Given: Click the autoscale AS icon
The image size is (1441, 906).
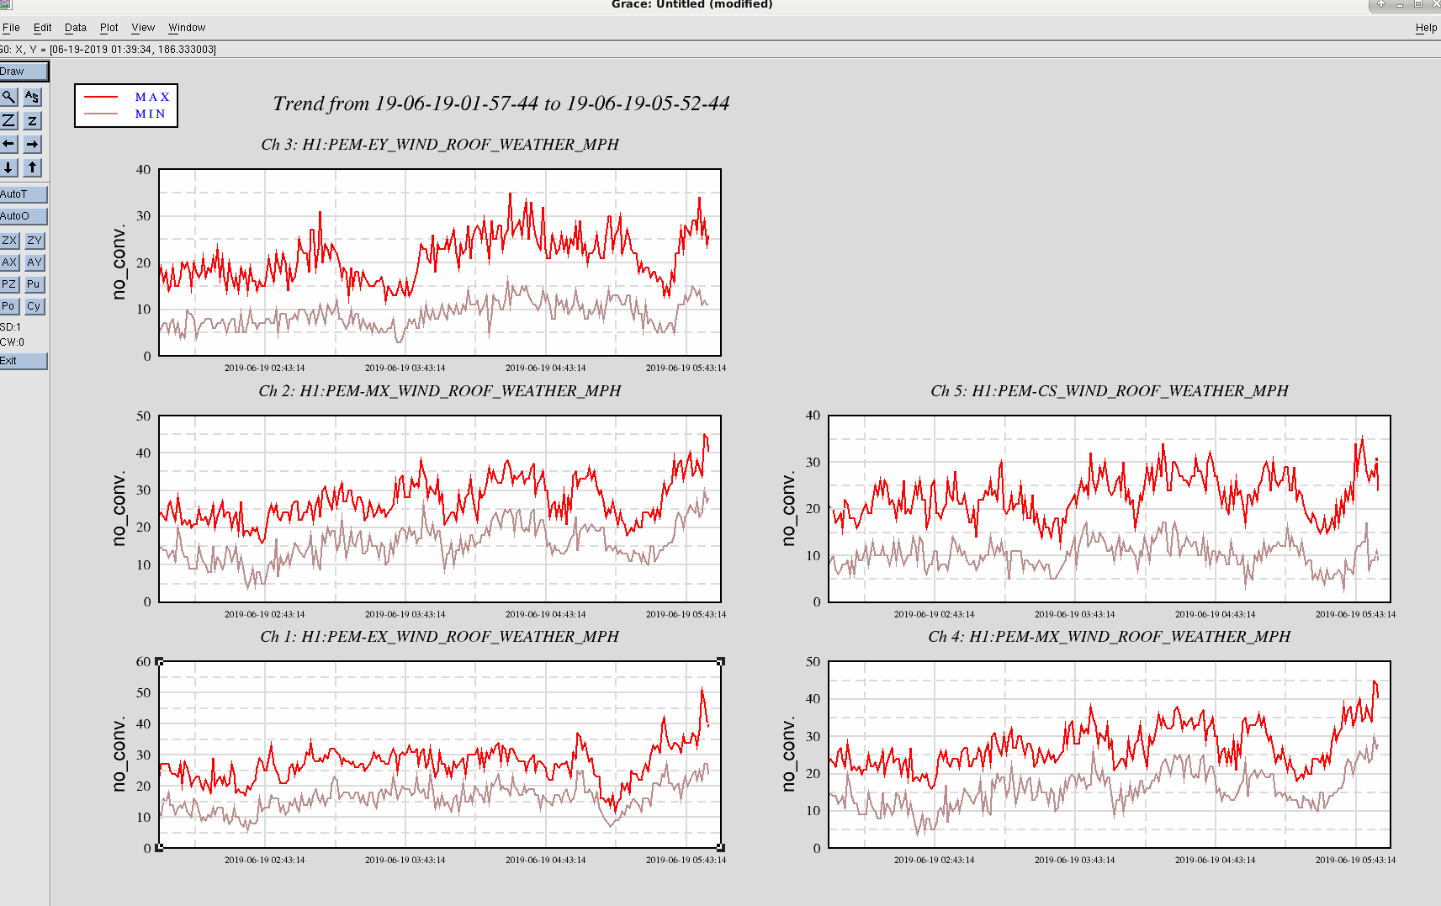Looking at the screenshot, I should [32, 97].
